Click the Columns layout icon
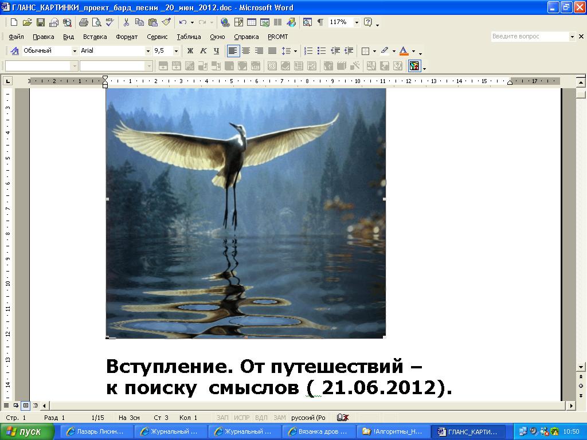The width and height of the screenshot is (587, 440). click(x=278, y=22)
